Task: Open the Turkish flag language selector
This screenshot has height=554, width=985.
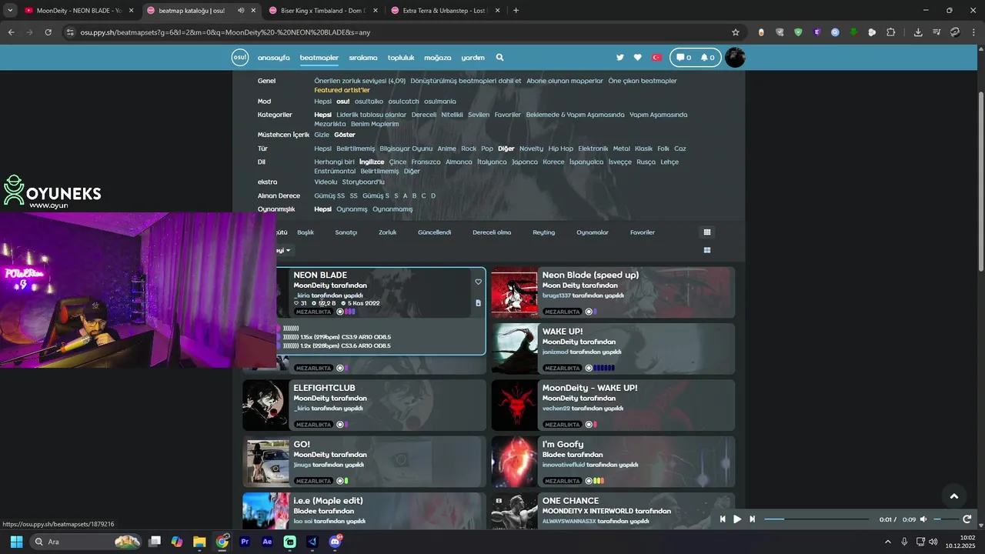Action: pyautogui.click(x=656, y=58)
